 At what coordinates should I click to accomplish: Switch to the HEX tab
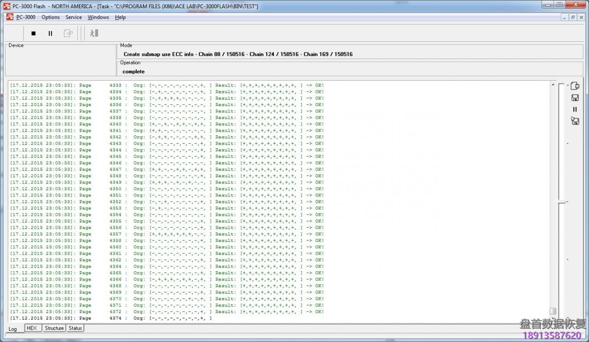(31, 328)
